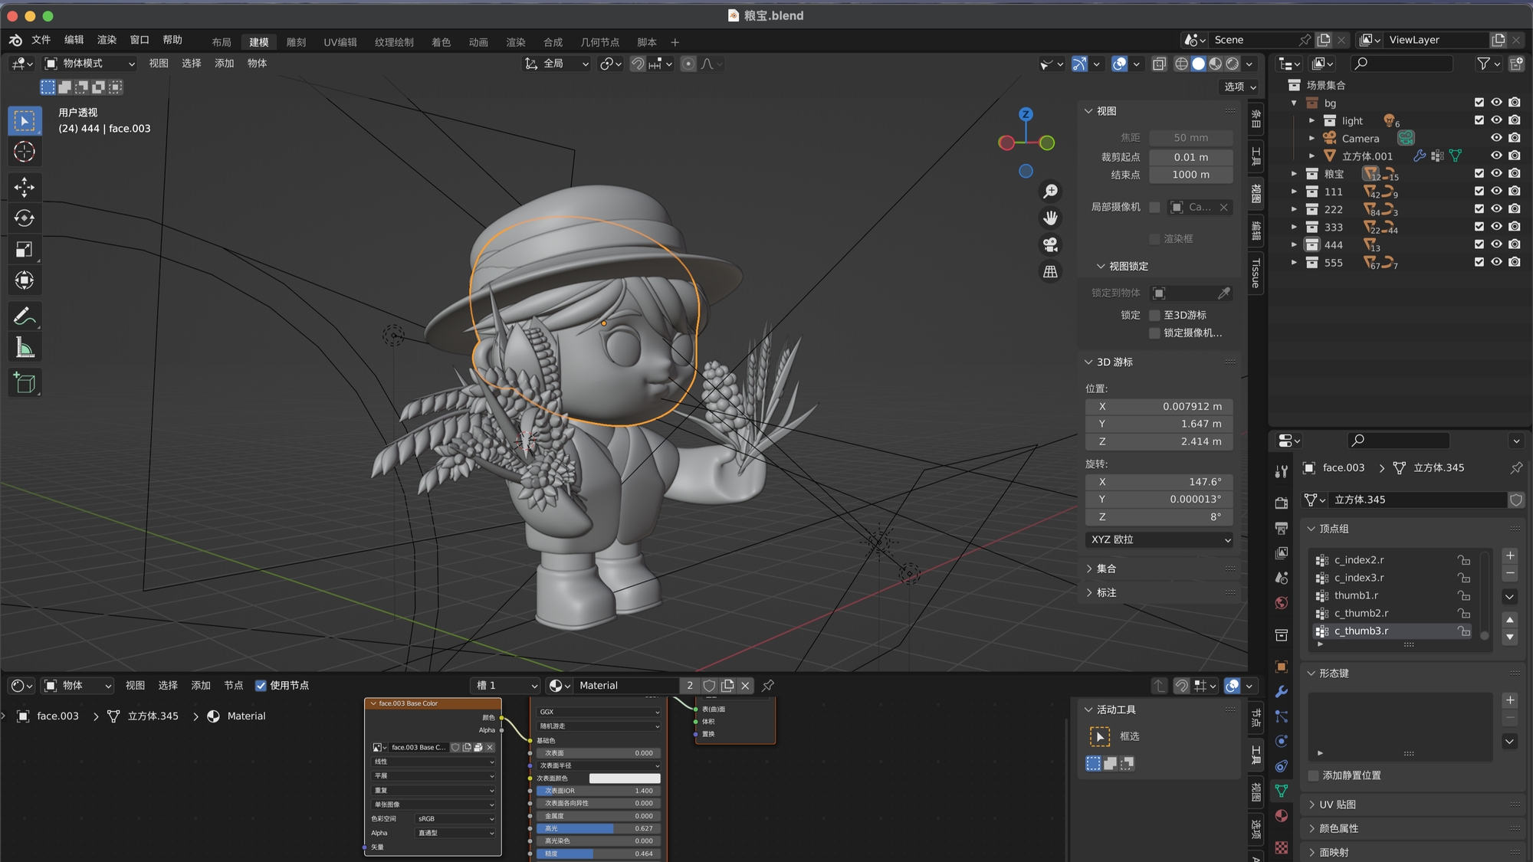1533x862 pixels.
Task: Open the 文件 menu
Action: pyautogui.click(x=41, y=40)
